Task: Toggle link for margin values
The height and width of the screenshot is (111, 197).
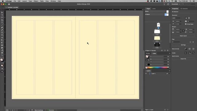Action: pos(183,31)
